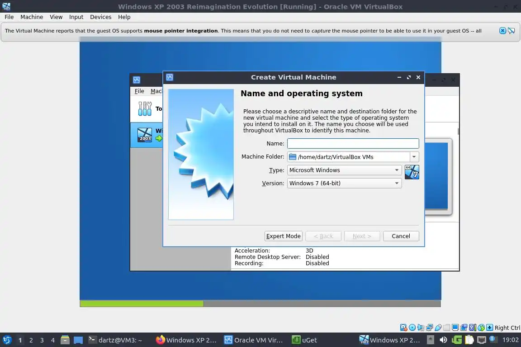Click the don't-show-again message icon in notification
The height and width of the screenshot is (347, 521).
coord(512,31)
